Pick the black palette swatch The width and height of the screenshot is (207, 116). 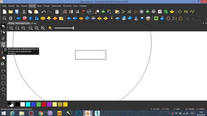[17, 104]
